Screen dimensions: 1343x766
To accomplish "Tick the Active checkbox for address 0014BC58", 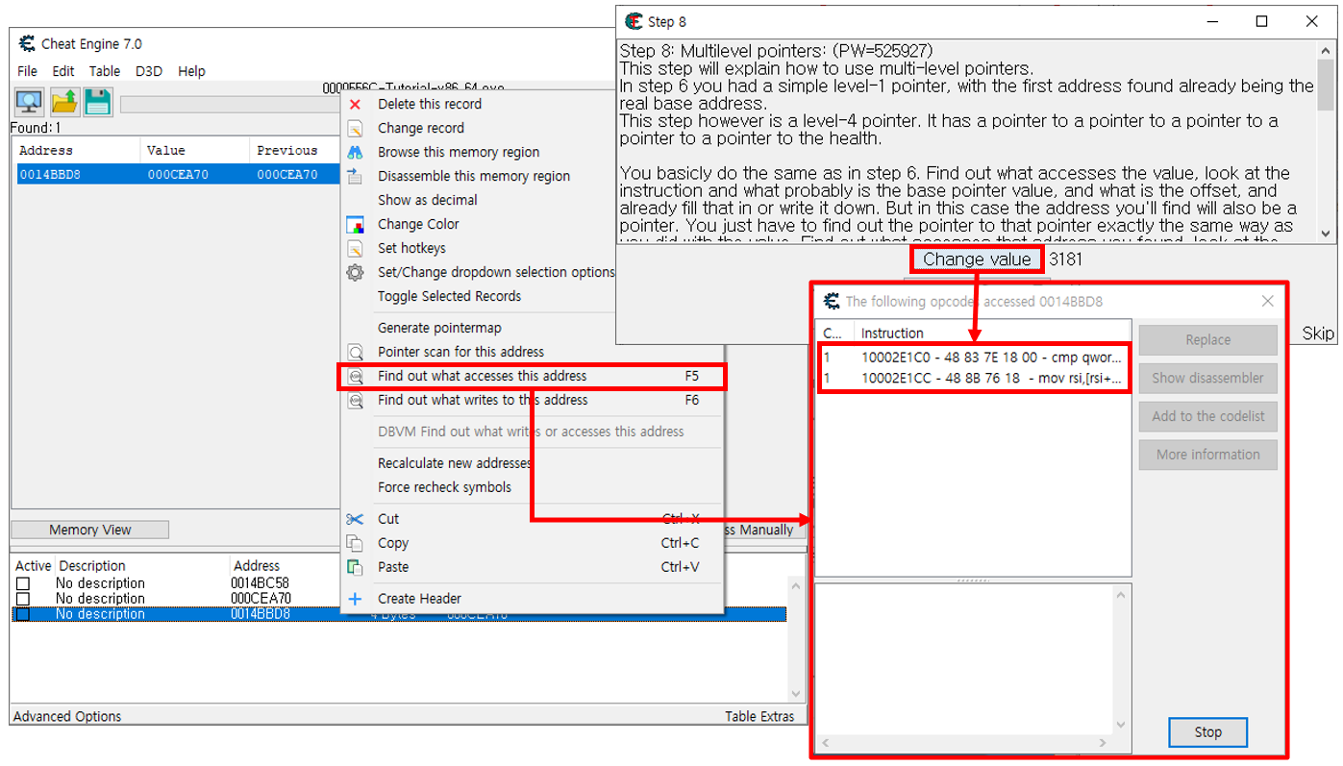I will click(x=22, y=583).
